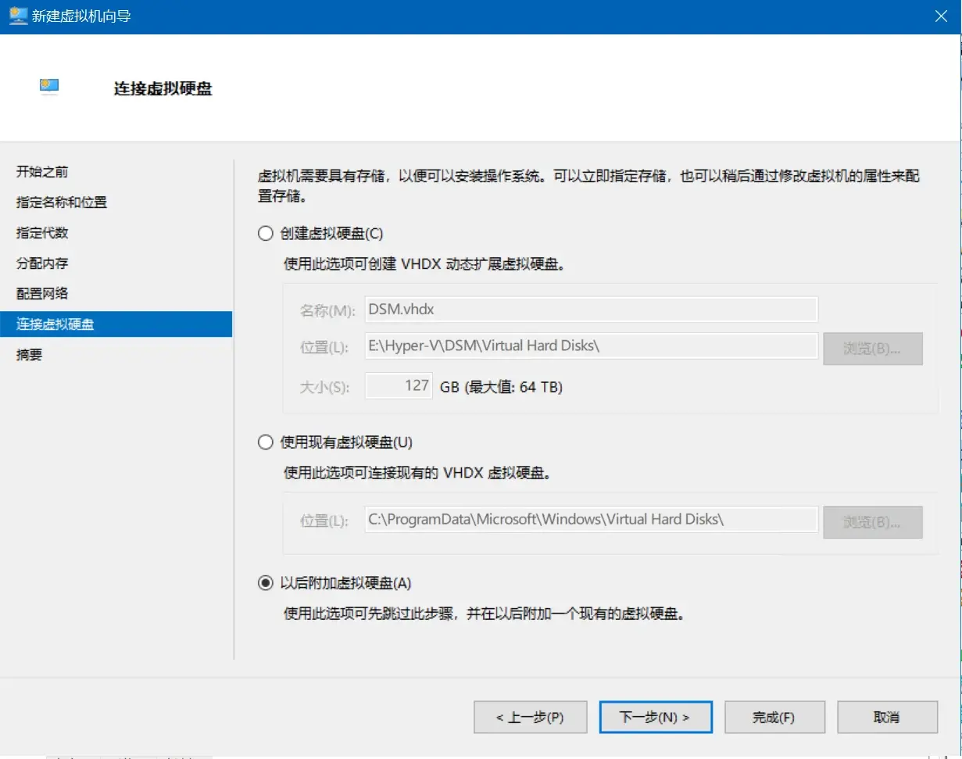The image size is (962, 759).
Task: Click the 名称 field containing DSM.vhdx
Action: coord(591,310)
